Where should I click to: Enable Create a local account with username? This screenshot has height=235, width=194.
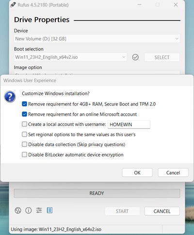point(24,124)
